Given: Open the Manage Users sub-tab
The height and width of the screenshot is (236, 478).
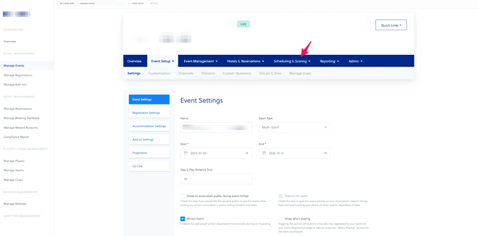Looking at the screenshot, I should pos(300,73).
